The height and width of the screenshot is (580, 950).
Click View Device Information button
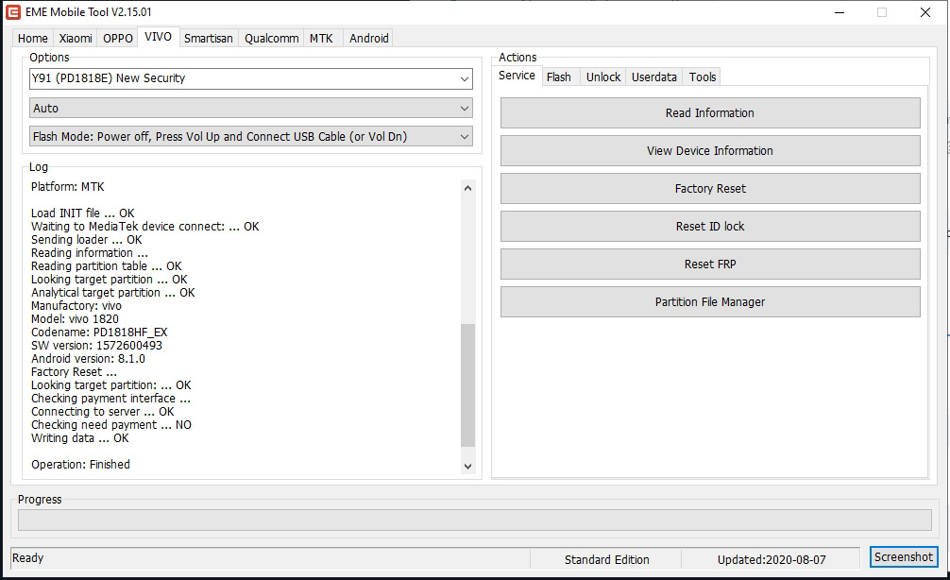point(710,151)
